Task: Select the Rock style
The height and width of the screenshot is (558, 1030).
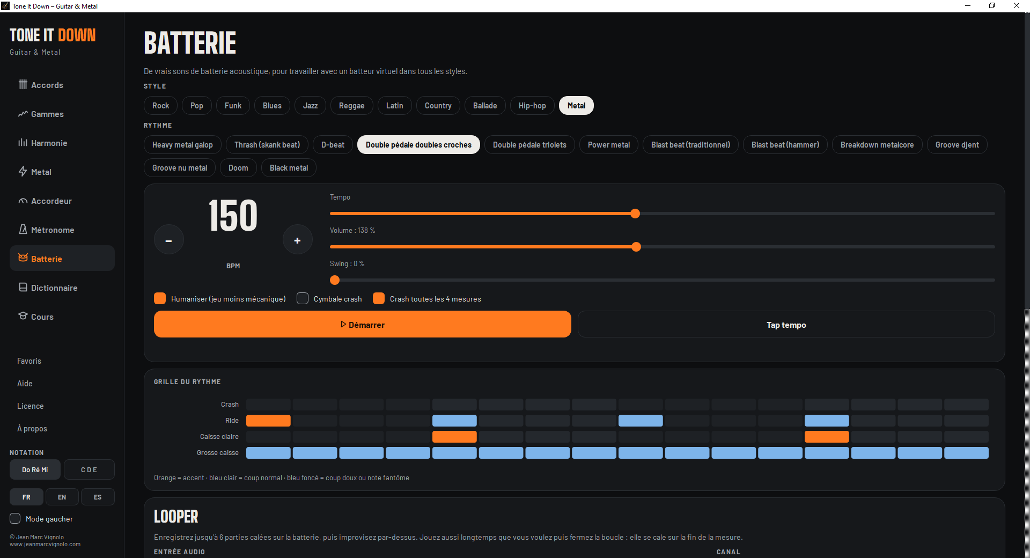Action: [160, 106]
